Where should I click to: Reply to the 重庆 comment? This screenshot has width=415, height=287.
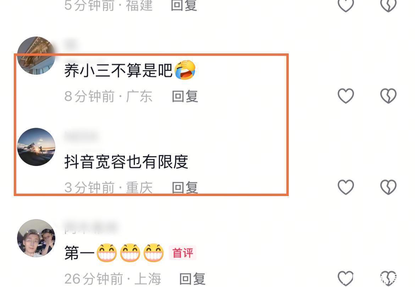click(x=185, y=188)
